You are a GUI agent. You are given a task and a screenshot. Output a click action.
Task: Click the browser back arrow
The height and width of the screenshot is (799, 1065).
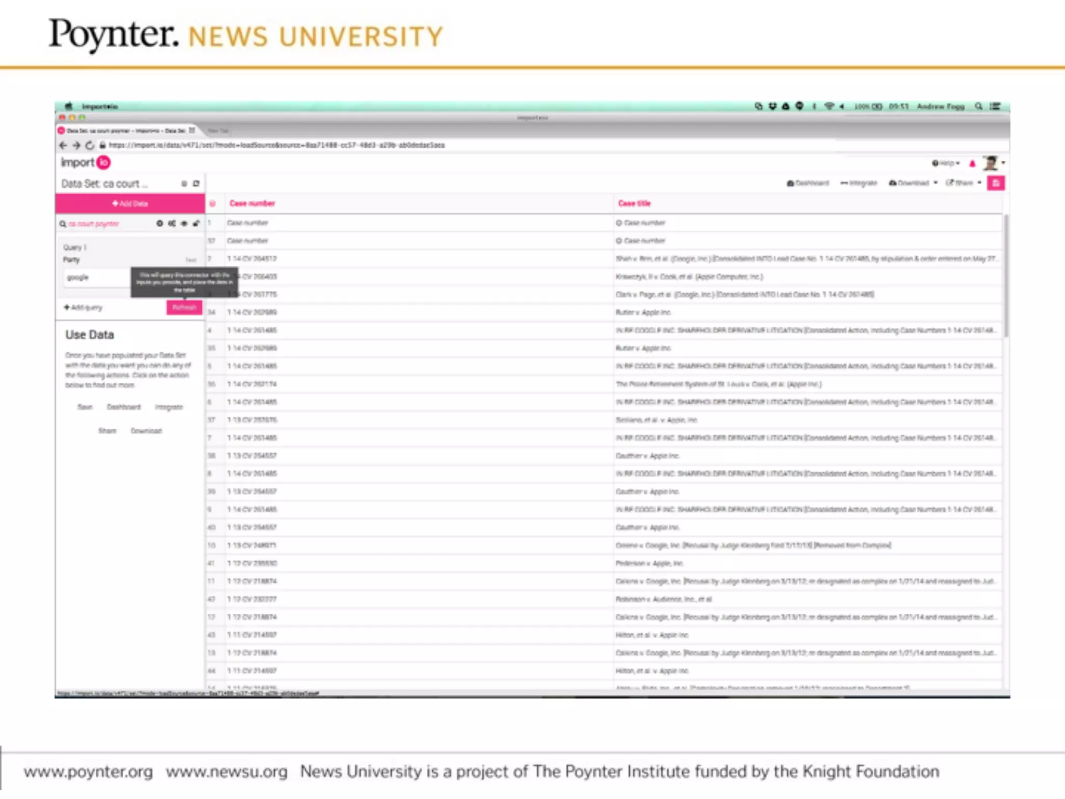coord(63,146)
